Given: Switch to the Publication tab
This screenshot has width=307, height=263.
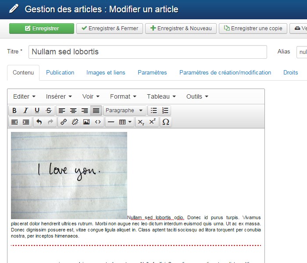Looking at the screenshot, I should 60,73.
